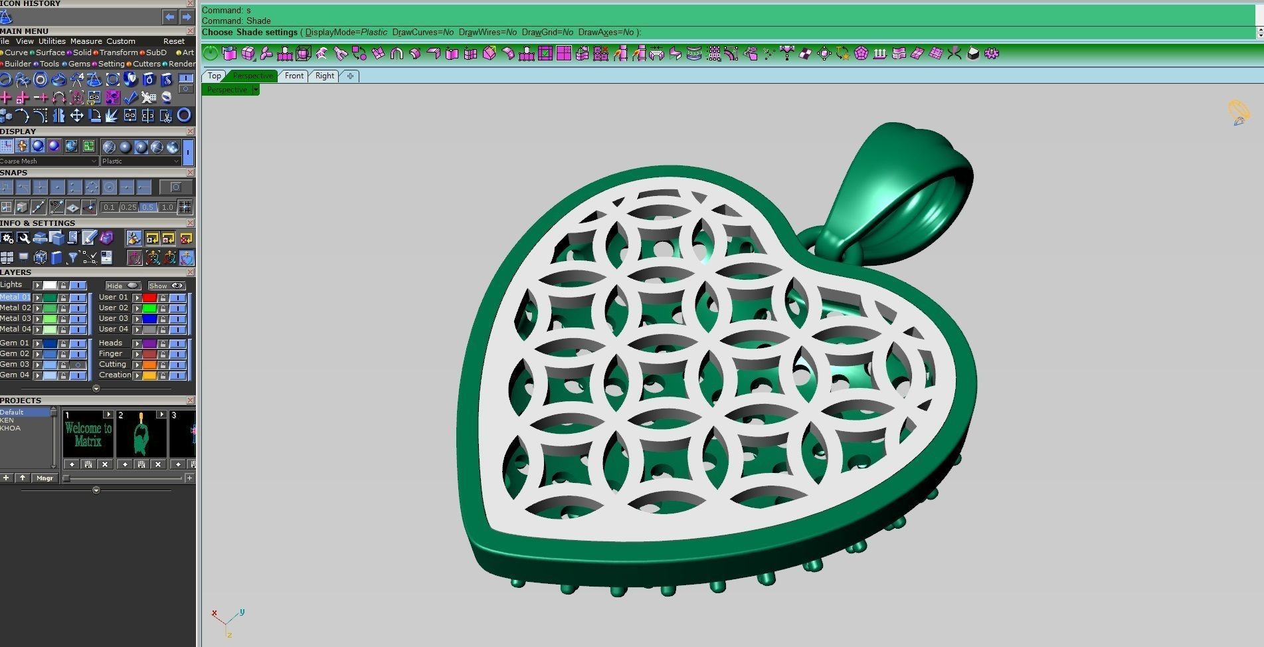Click the pink plus icon
The width and height of the screenshot is (1264, 647).
pos(5,98)
